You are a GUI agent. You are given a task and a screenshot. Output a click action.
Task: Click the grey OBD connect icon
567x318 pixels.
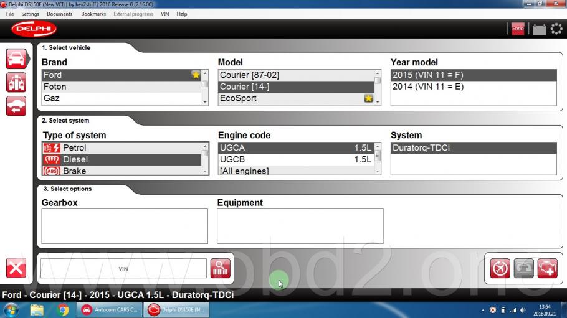(523, 268)
